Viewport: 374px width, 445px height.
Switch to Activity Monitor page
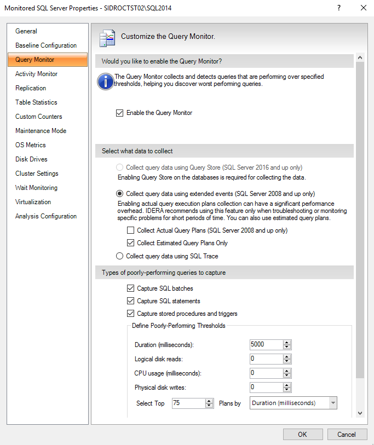[x=48, y=74]
